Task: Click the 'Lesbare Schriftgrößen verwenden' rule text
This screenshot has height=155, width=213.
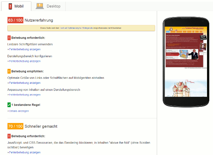Action: tap(30, 44)
